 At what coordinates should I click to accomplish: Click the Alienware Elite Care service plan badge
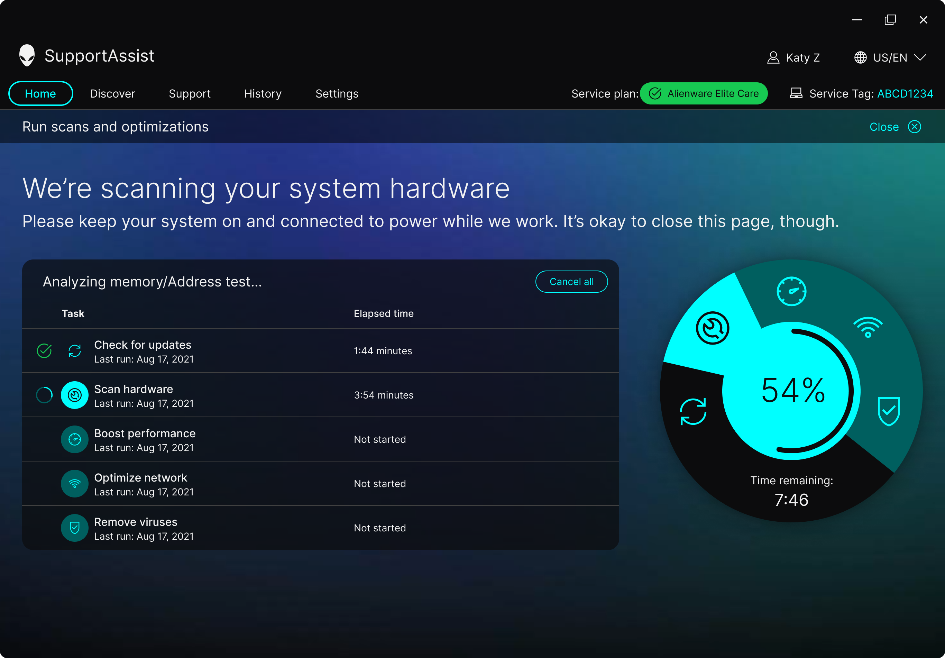tap(704, 93)
